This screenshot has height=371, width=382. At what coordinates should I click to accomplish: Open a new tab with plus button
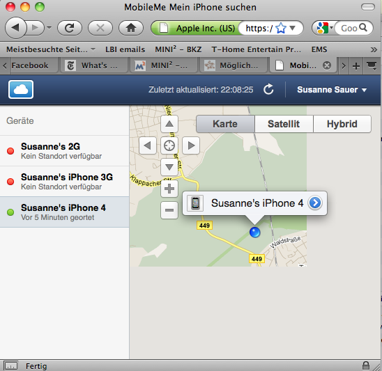coord(356,65)
